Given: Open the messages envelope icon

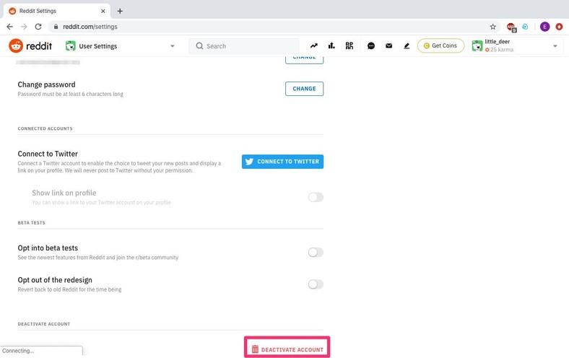Looking at the screenshot, I should [x=388, y=45].
